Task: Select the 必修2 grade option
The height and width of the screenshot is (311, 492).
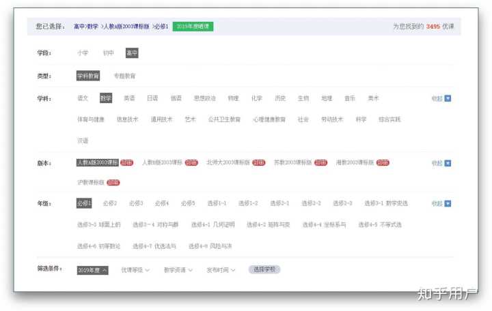Action: (109, 203)
